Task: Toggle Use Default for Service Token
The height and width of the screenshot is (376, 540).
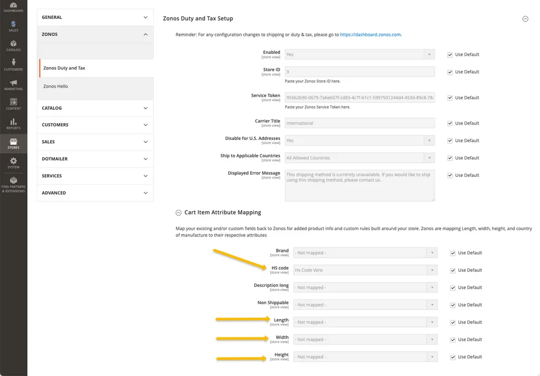Action: [450, 98]
